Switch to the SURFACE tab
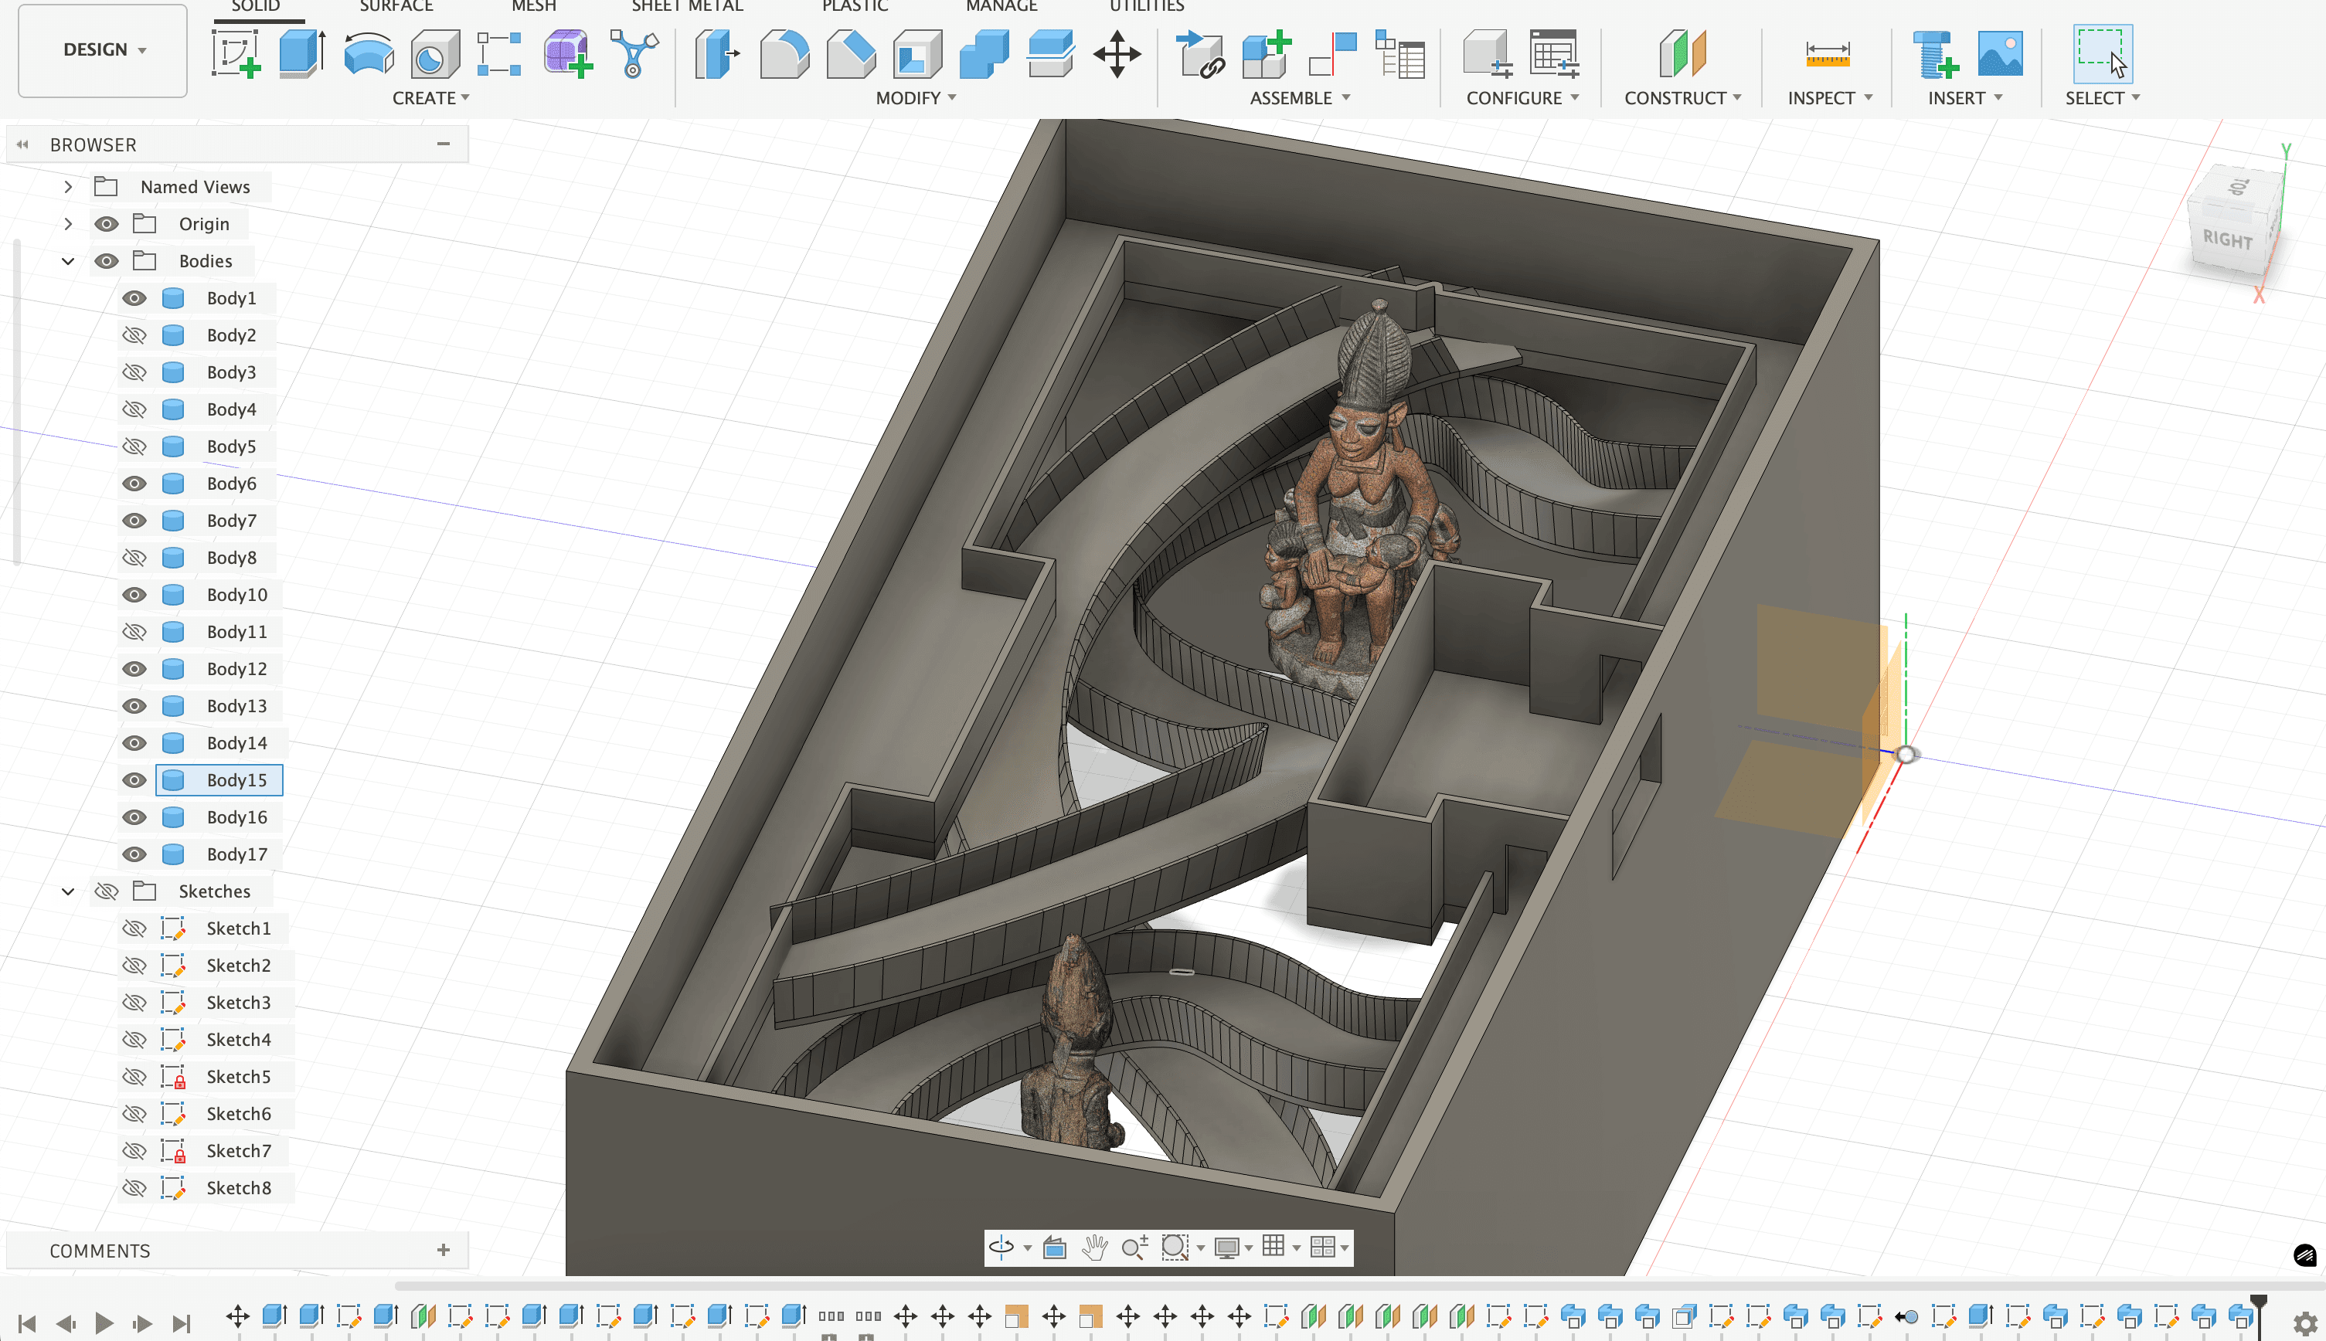The height and width of the screenshot is (1341, 2326). [396, 6]
